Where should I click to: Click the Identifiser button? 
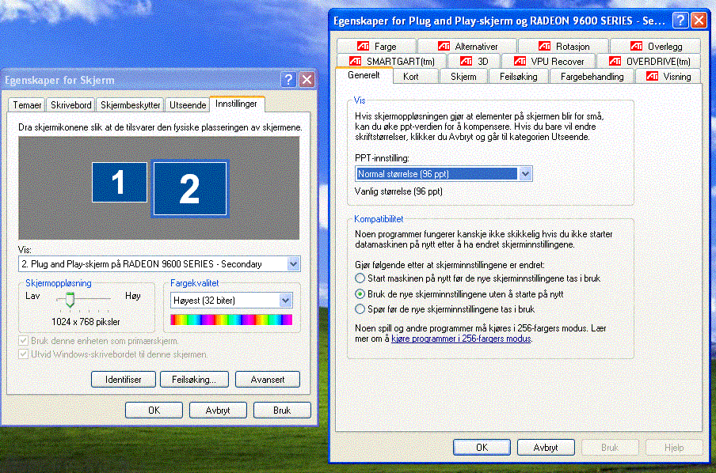coord(124,379)
